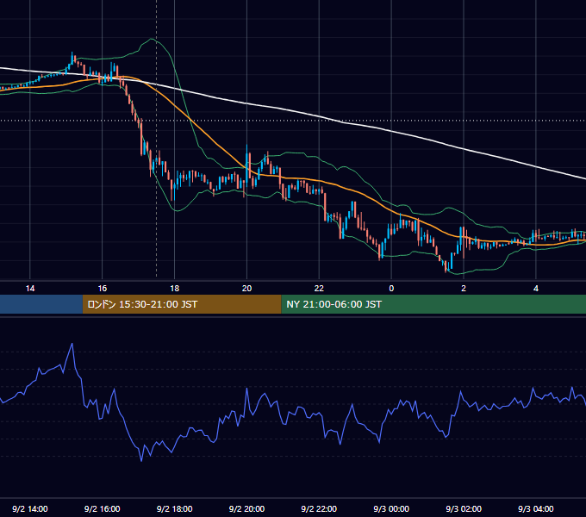Click the 9/3 04:00 time label
Viewport: 586px width, 517px height.
click(x=536, y=508)
